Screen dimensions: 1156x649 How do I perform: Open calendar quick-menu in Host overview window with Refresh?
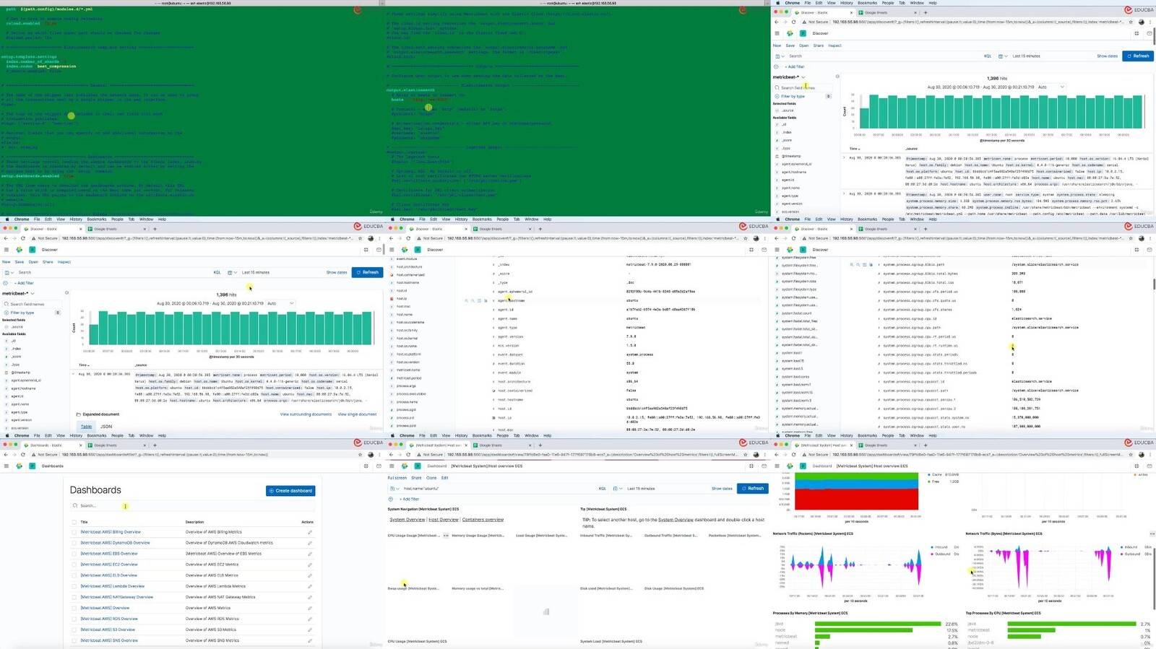[617, 489]
